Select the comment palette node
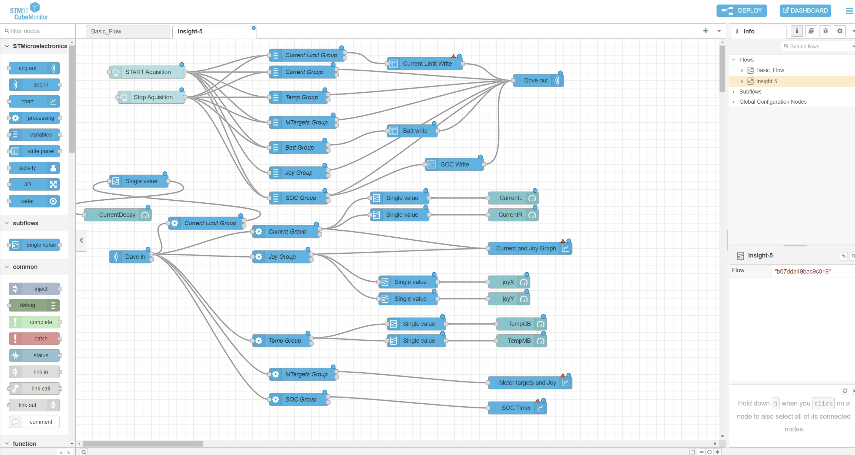Screen dimensions: 855x455 34,422
